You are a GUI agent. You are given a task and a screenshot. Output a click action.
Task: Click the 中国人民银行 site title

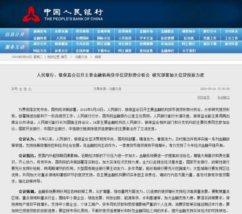pos(74,12)
